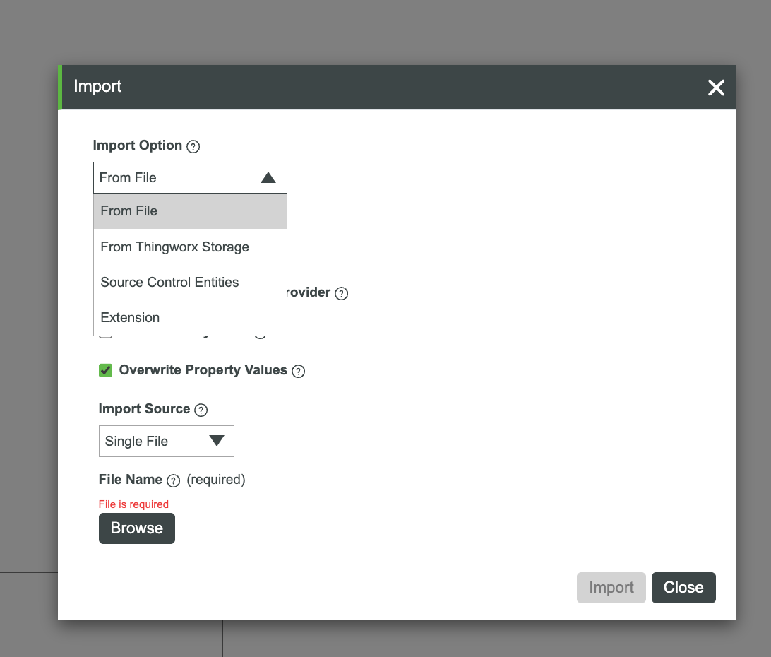Screen dimensions: 771x657
Task: Click the Close button
Action: coord(683,587)
